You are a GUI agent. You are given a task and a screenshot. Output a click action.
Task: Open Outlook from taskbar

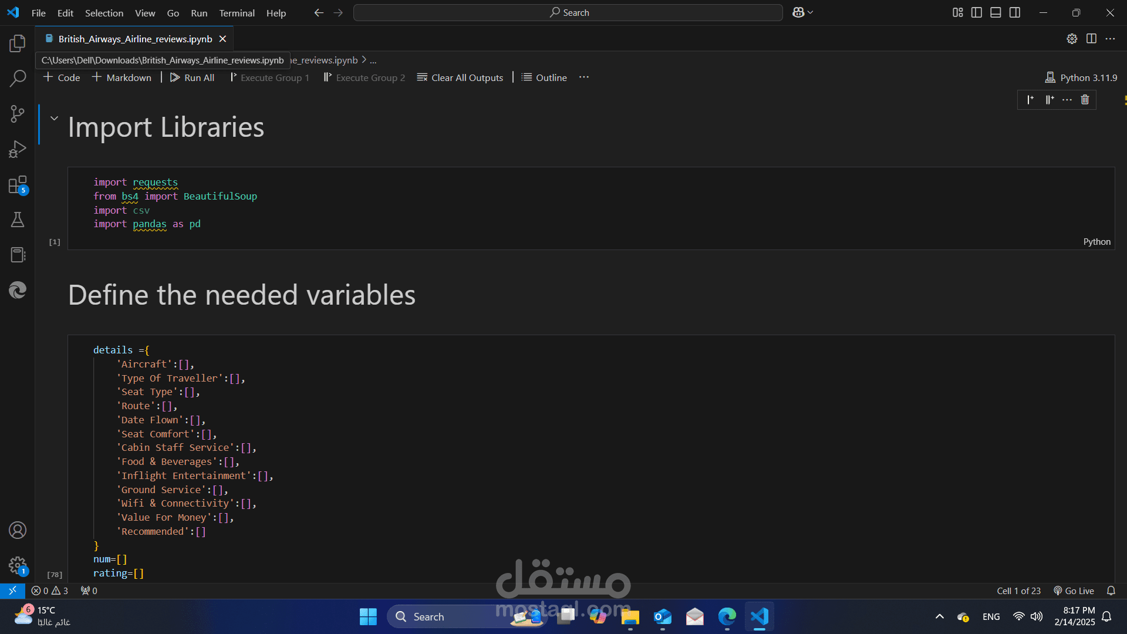[x=662, y=616]
